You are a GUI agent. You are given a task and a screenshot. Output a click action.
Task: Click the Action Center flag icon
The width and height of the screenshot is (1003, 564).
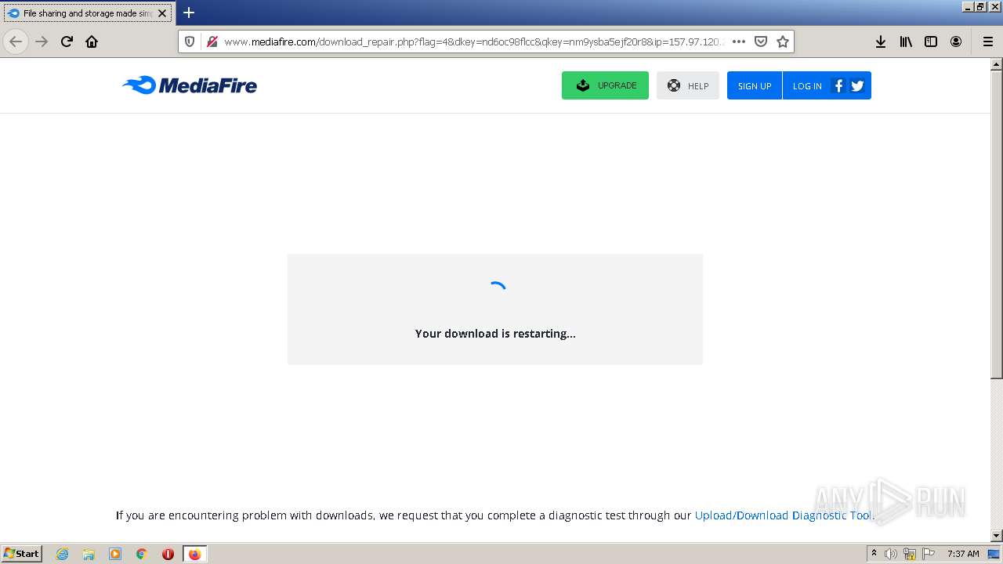929,554
